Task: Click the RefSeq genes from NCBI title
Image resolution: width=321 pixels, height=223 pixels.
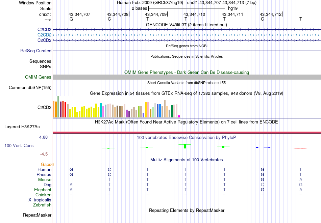Action: [187, 46]
